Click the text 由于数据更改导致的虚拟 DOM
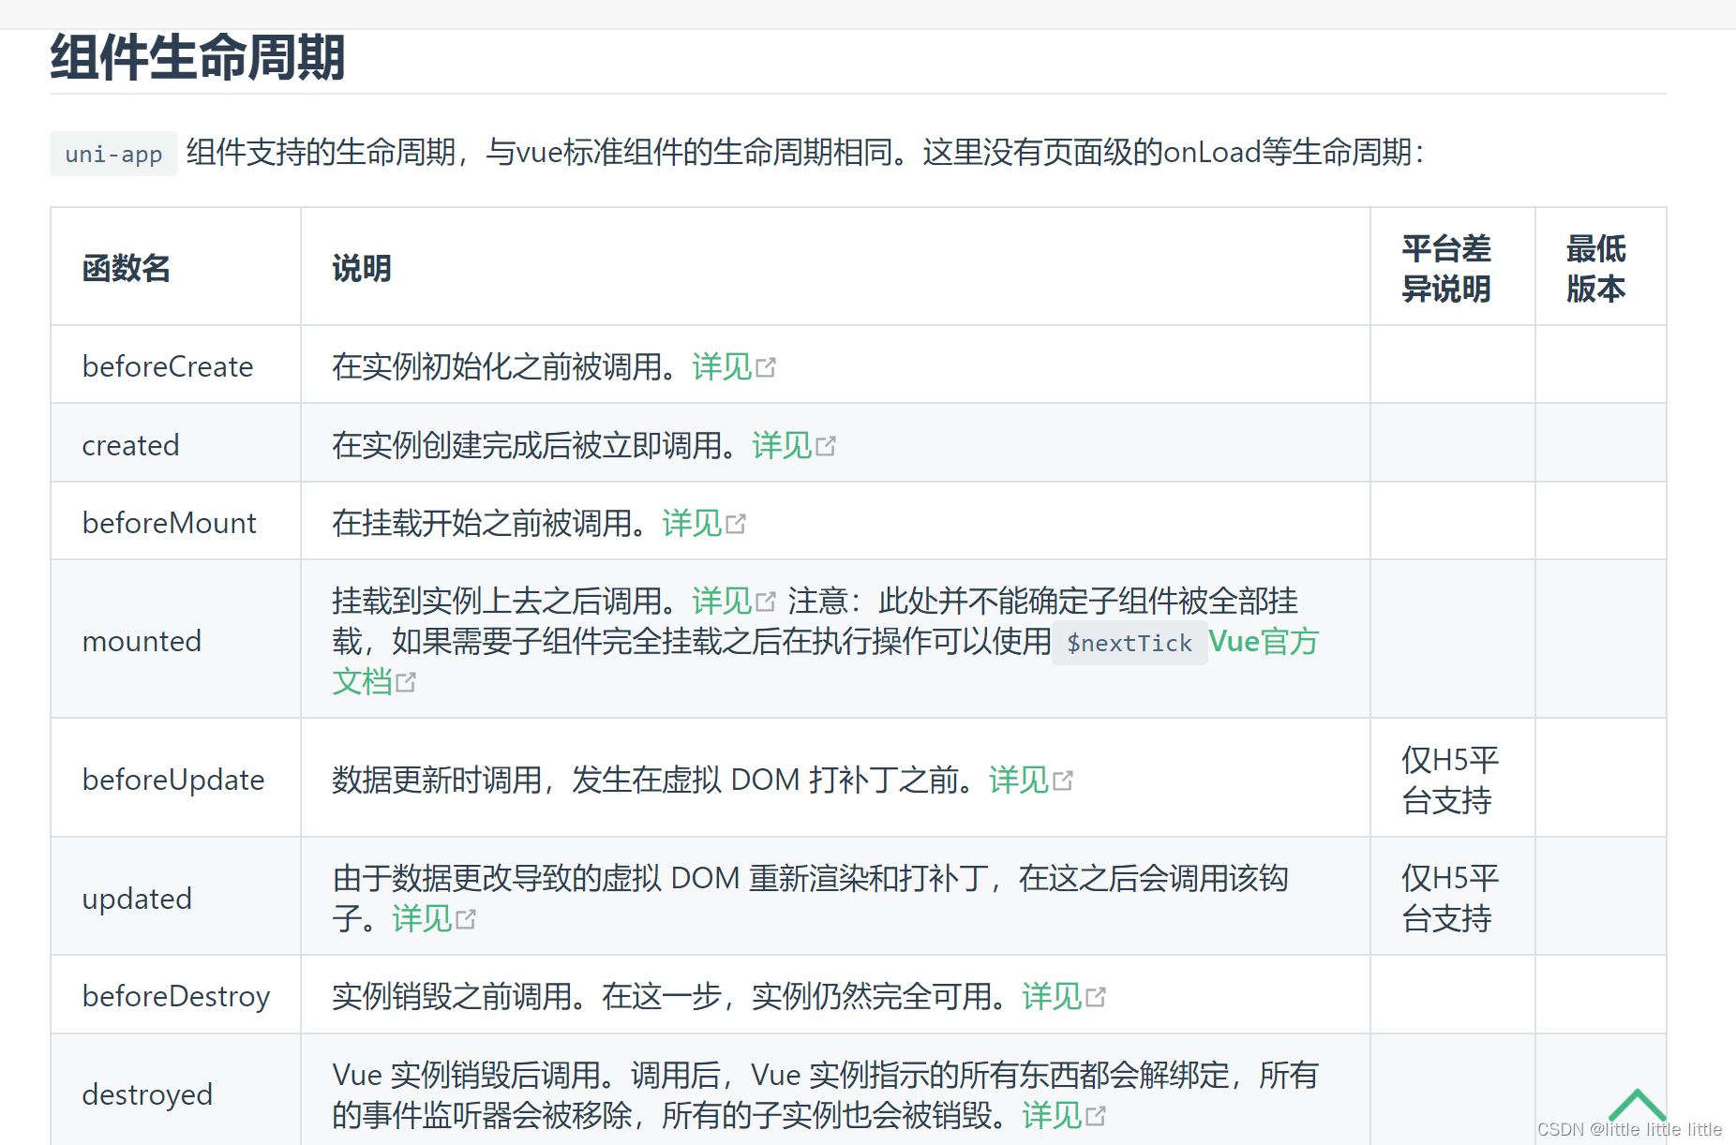 click(x=536, y=878)
